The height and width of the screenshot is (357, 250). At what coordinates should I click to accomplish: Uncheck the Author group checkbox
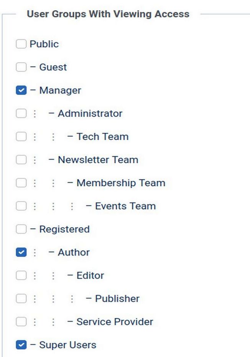[x=21, y=253]
